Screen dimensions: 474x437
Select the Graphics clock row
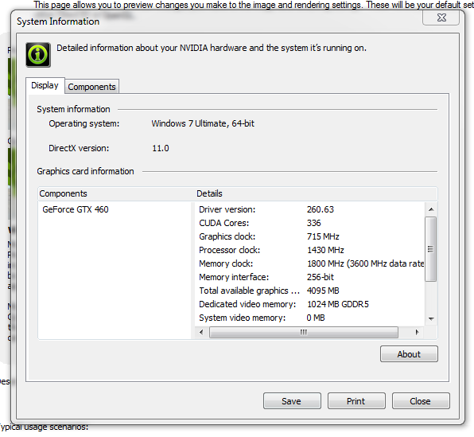pyautogui.click(x=309, y=236)
